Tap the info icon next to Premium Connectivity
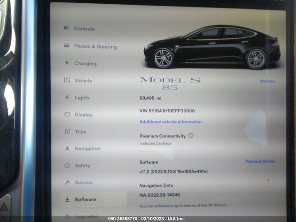This screenshot has height=222, width=296. (191, 136)
